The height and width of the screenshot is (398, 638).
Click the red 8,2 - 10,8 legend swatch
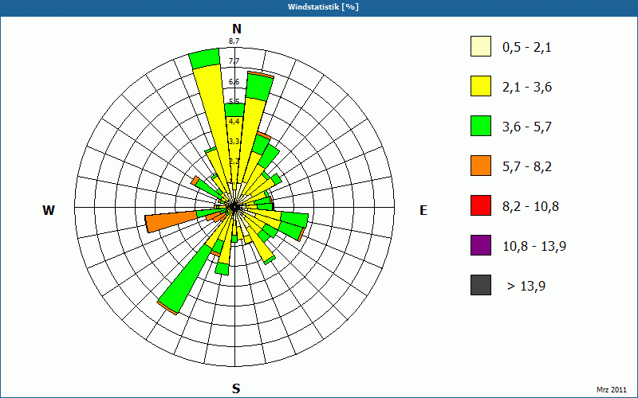481,205
